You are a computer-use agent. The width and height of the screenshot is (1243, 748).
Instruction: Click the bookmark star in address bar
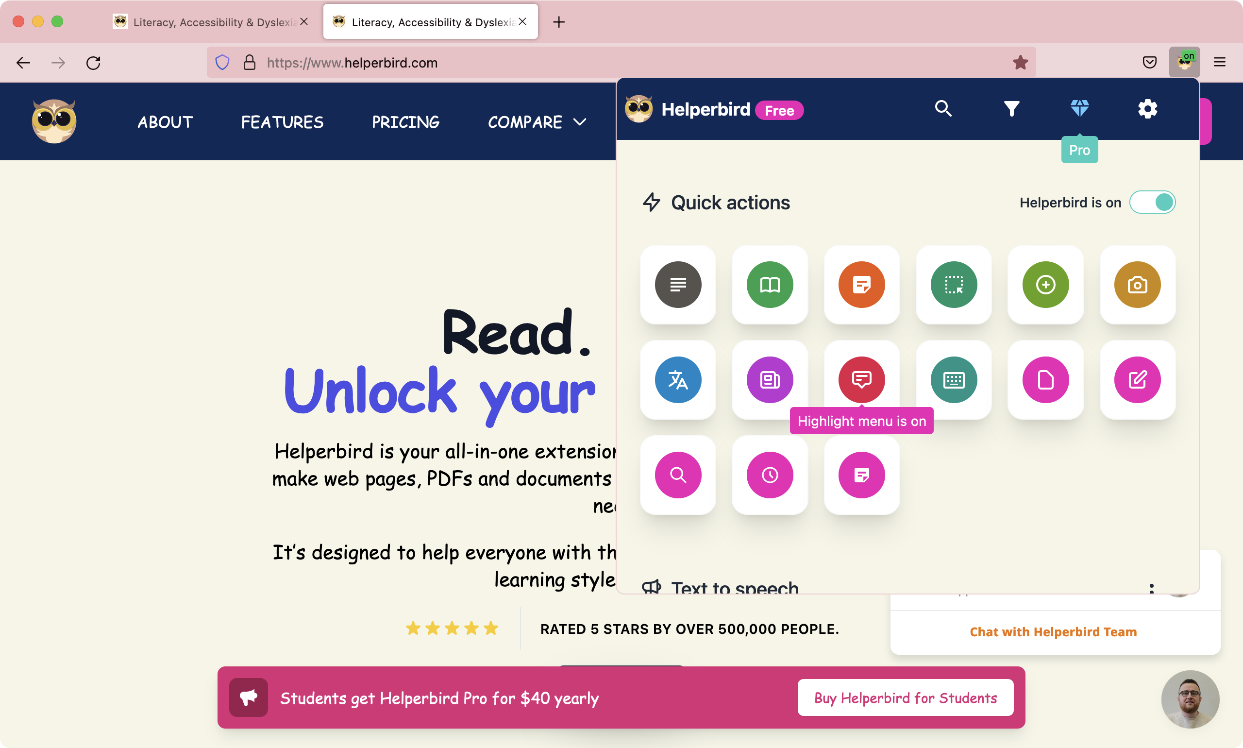pos(1020,63)
